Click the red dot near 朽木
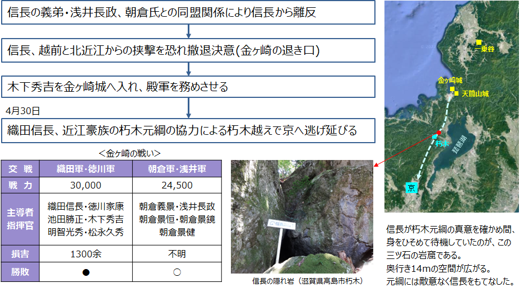This screenshot has width=524, height=292. tap(439, 133)
